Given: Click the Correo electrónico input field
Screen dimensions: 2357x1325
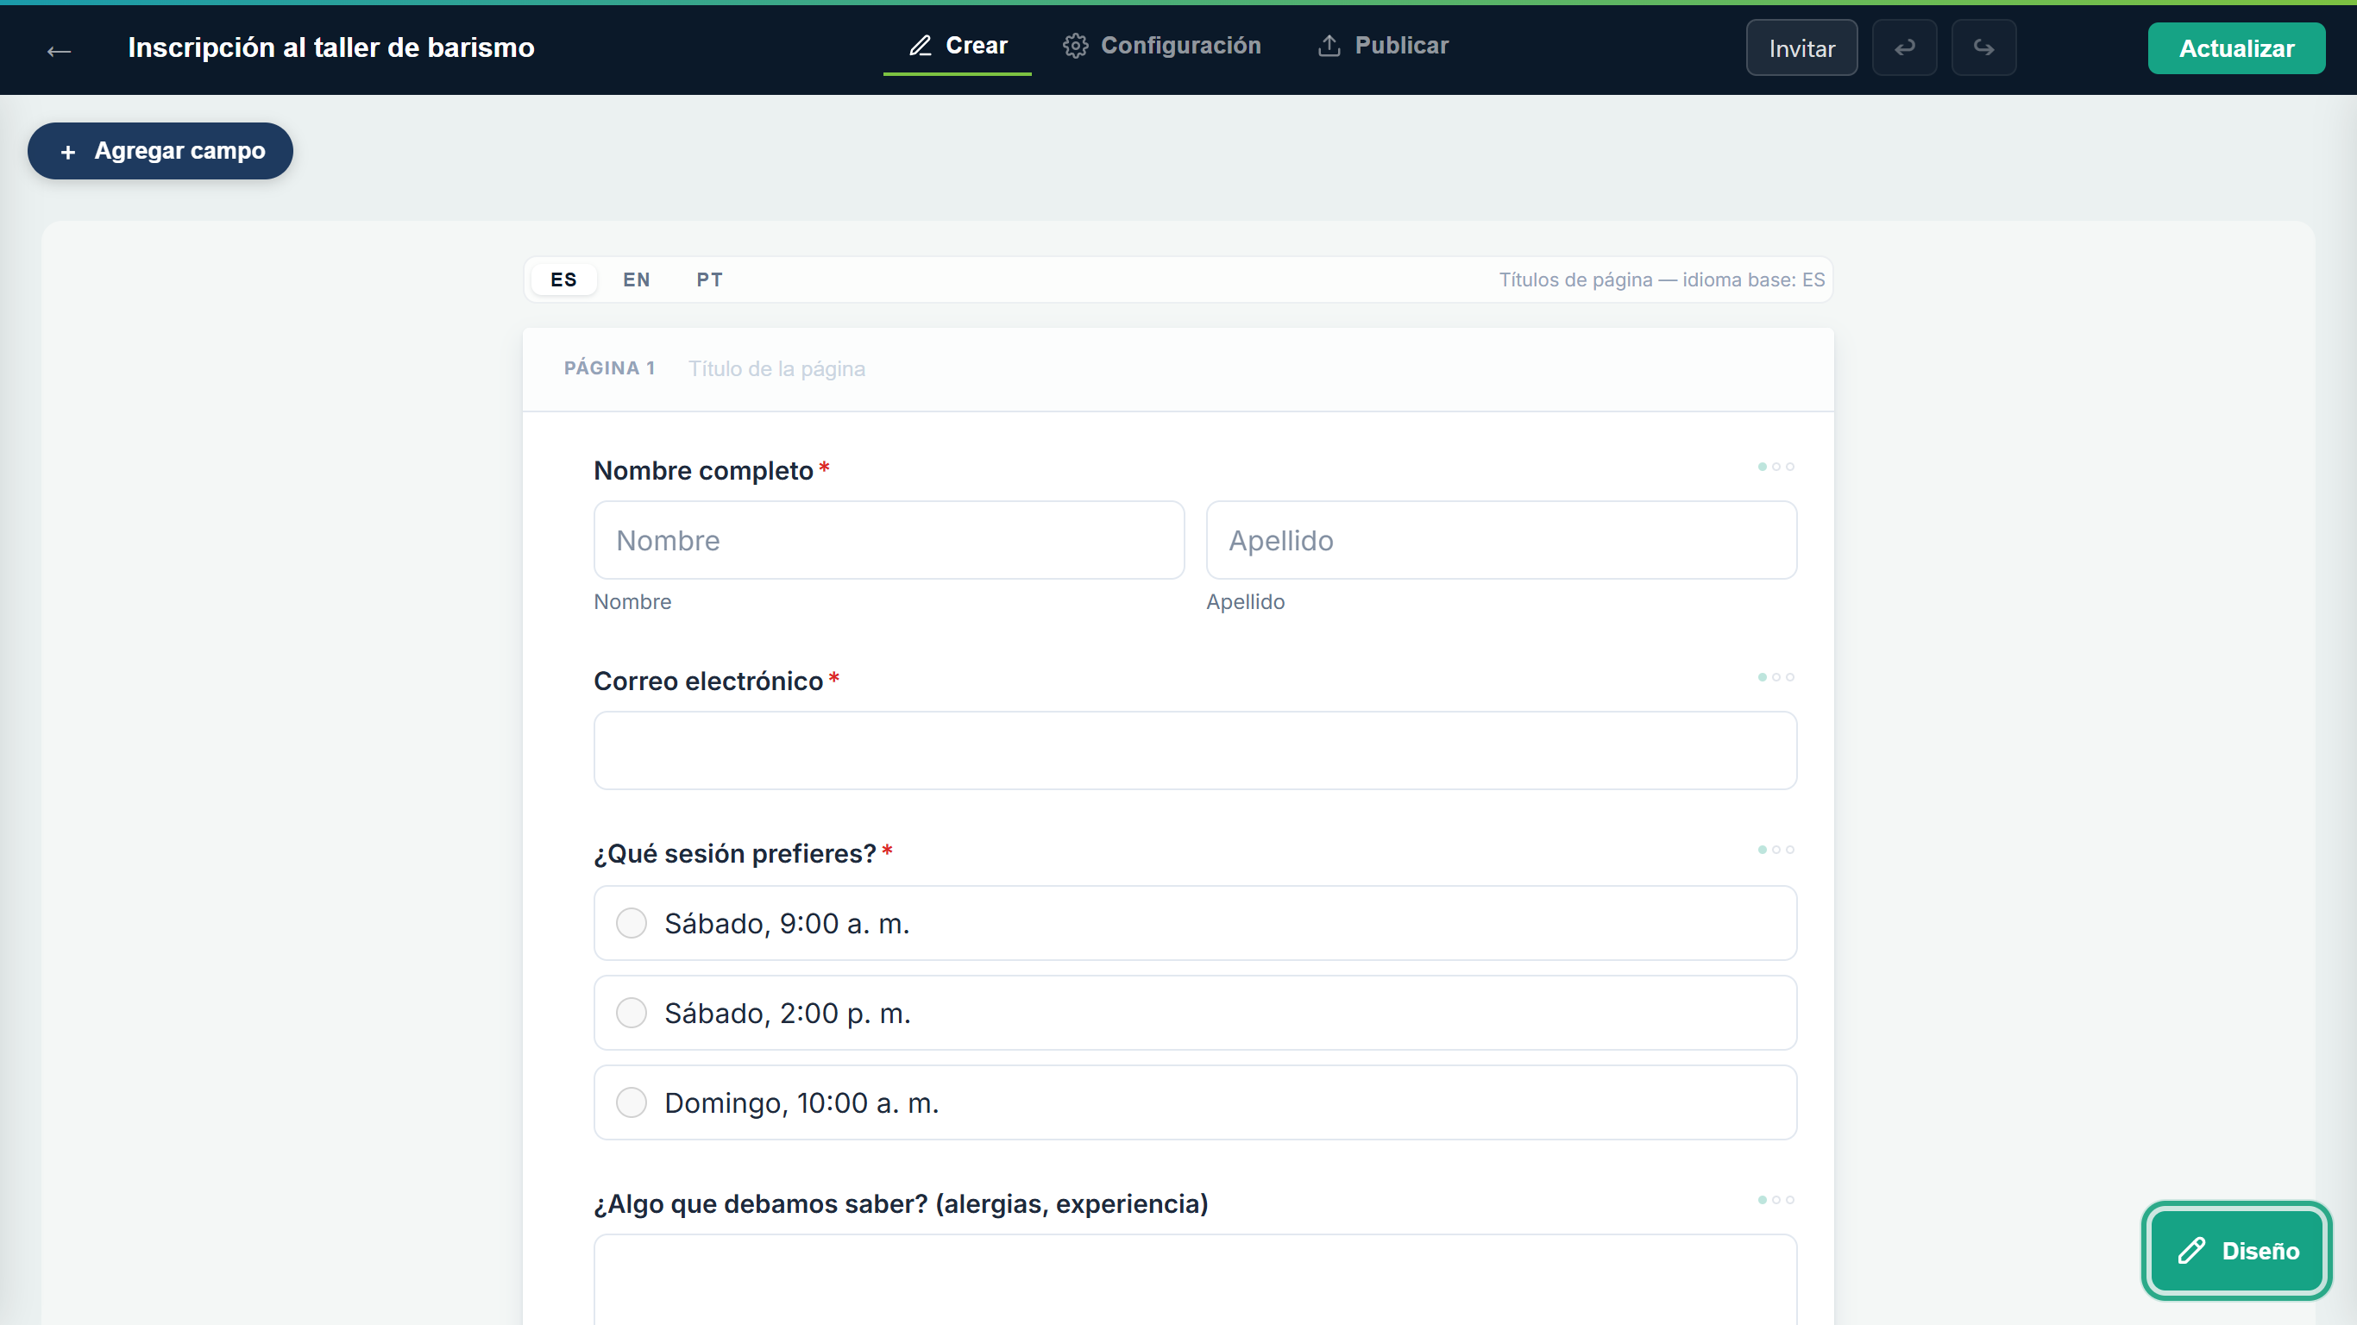Looking at the screenshot, I should coord(1195,750).
